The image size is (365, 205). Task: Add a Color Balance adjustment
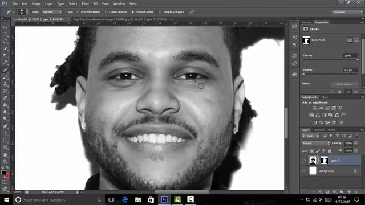click(318, 115)
